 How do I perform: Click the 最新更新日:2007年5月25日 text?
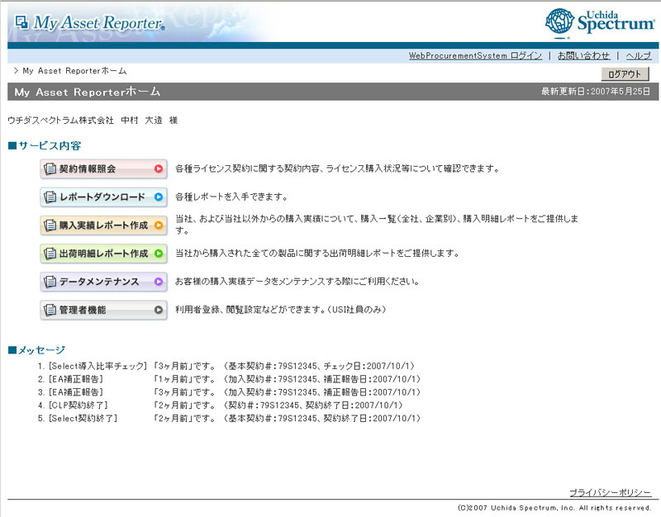point(595,92)
